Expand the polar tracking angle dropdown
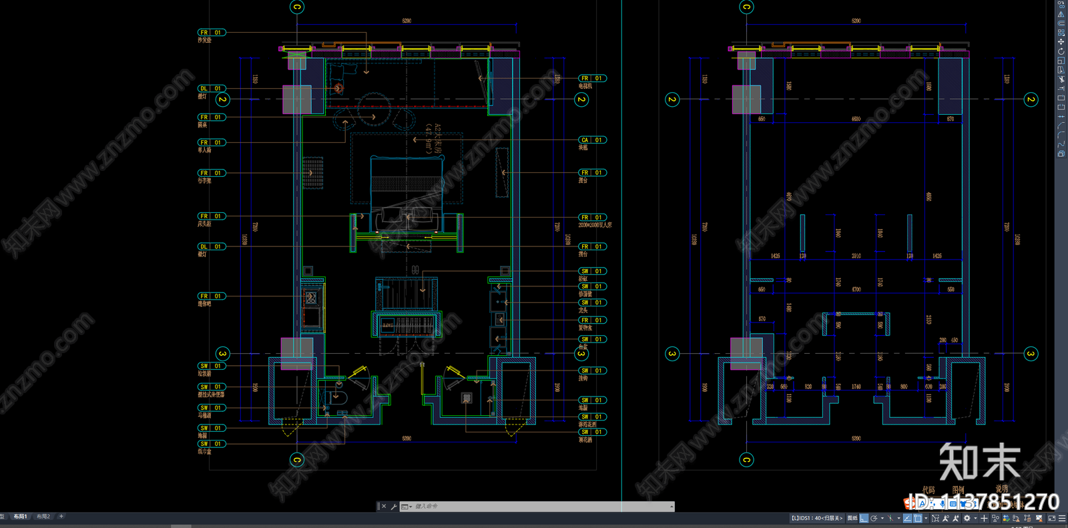 (x=882, y=518)
